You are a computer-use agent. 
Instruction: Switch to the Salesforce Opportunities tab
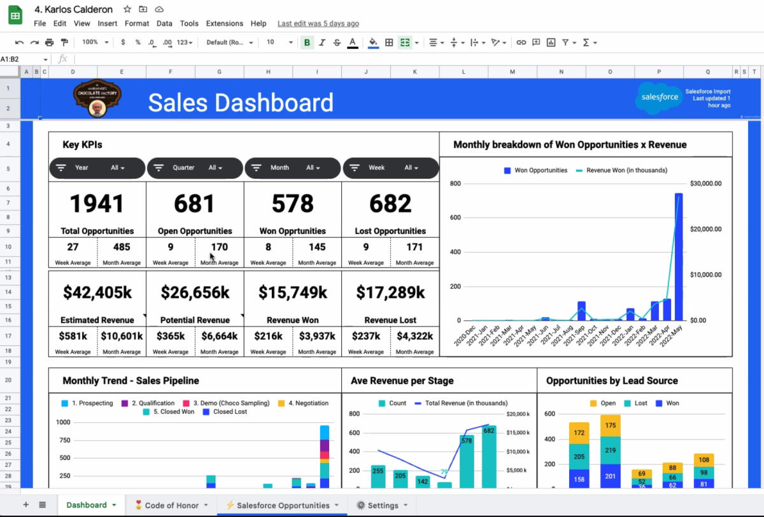pos(283,506)
